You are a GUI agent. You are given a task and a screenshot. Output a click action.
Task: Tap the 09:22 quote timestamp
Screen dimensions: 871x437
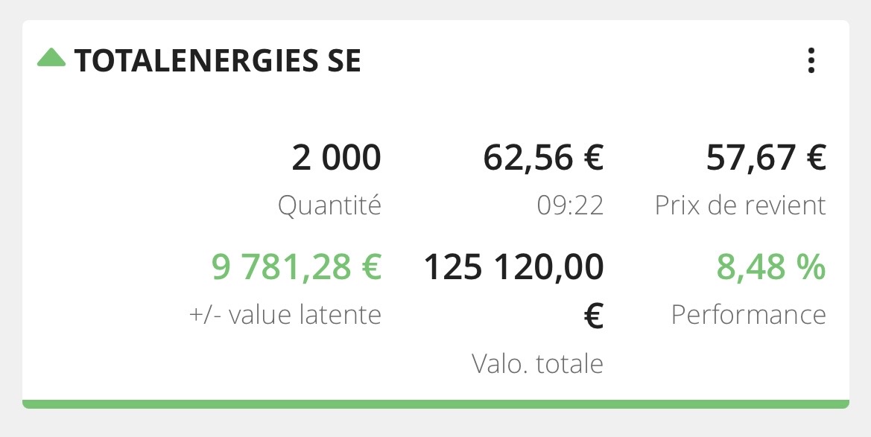click(x=570, y=206)
